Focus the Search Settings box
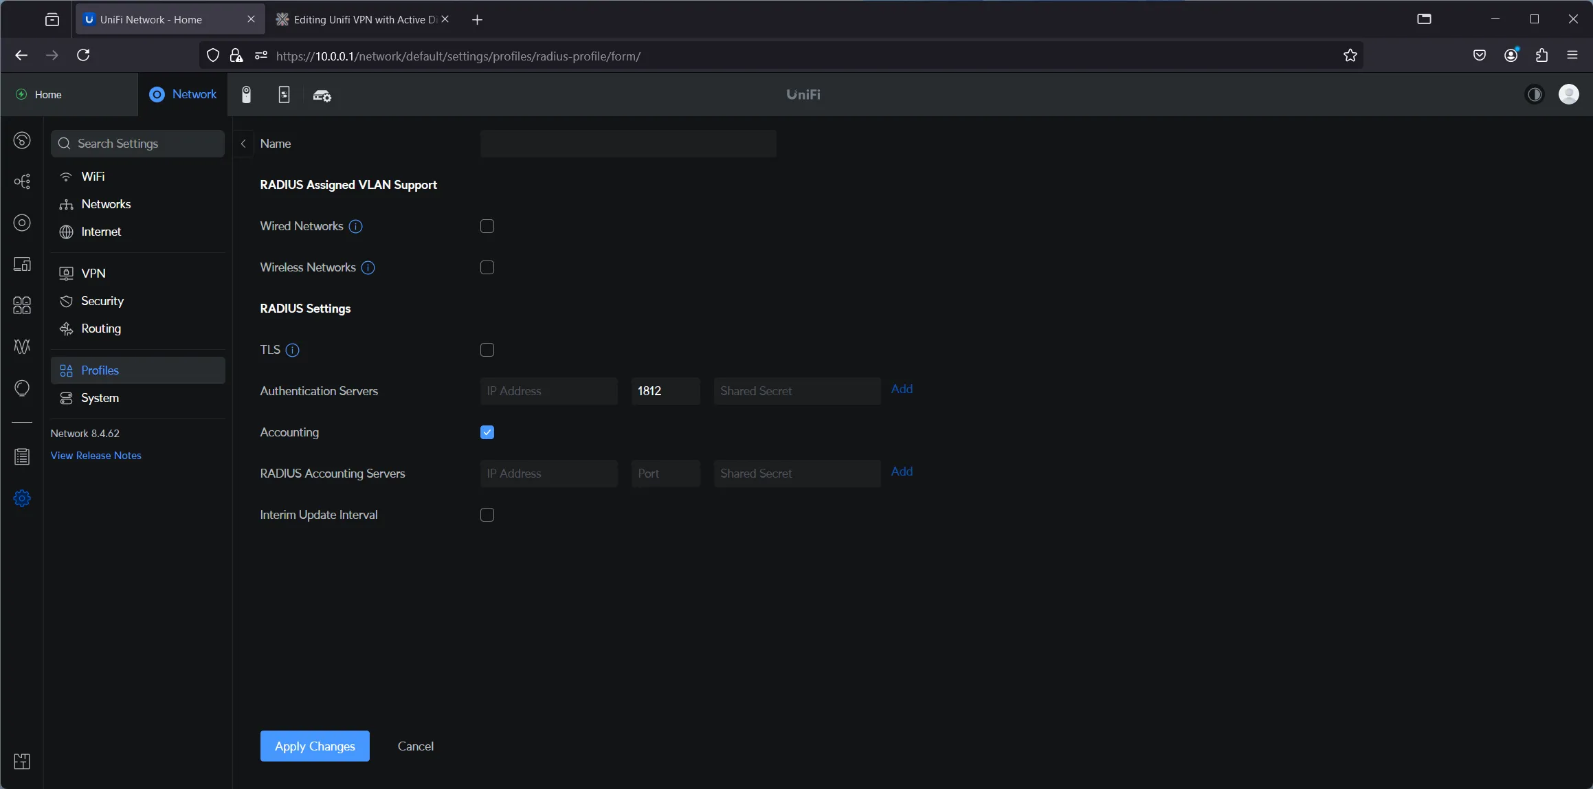The height and width of the screenshot is (789, 1593). tap(137, 144)
